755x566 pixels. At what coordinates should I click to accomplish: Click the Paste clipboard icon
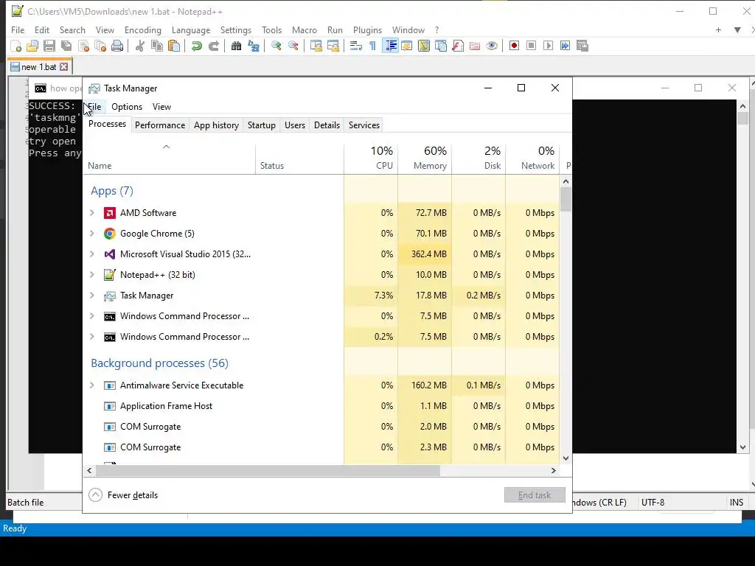click(174, 46)
